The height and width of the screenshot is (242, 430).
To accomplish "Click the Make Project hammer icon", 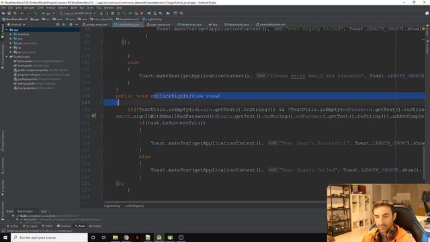I will 35,13.
